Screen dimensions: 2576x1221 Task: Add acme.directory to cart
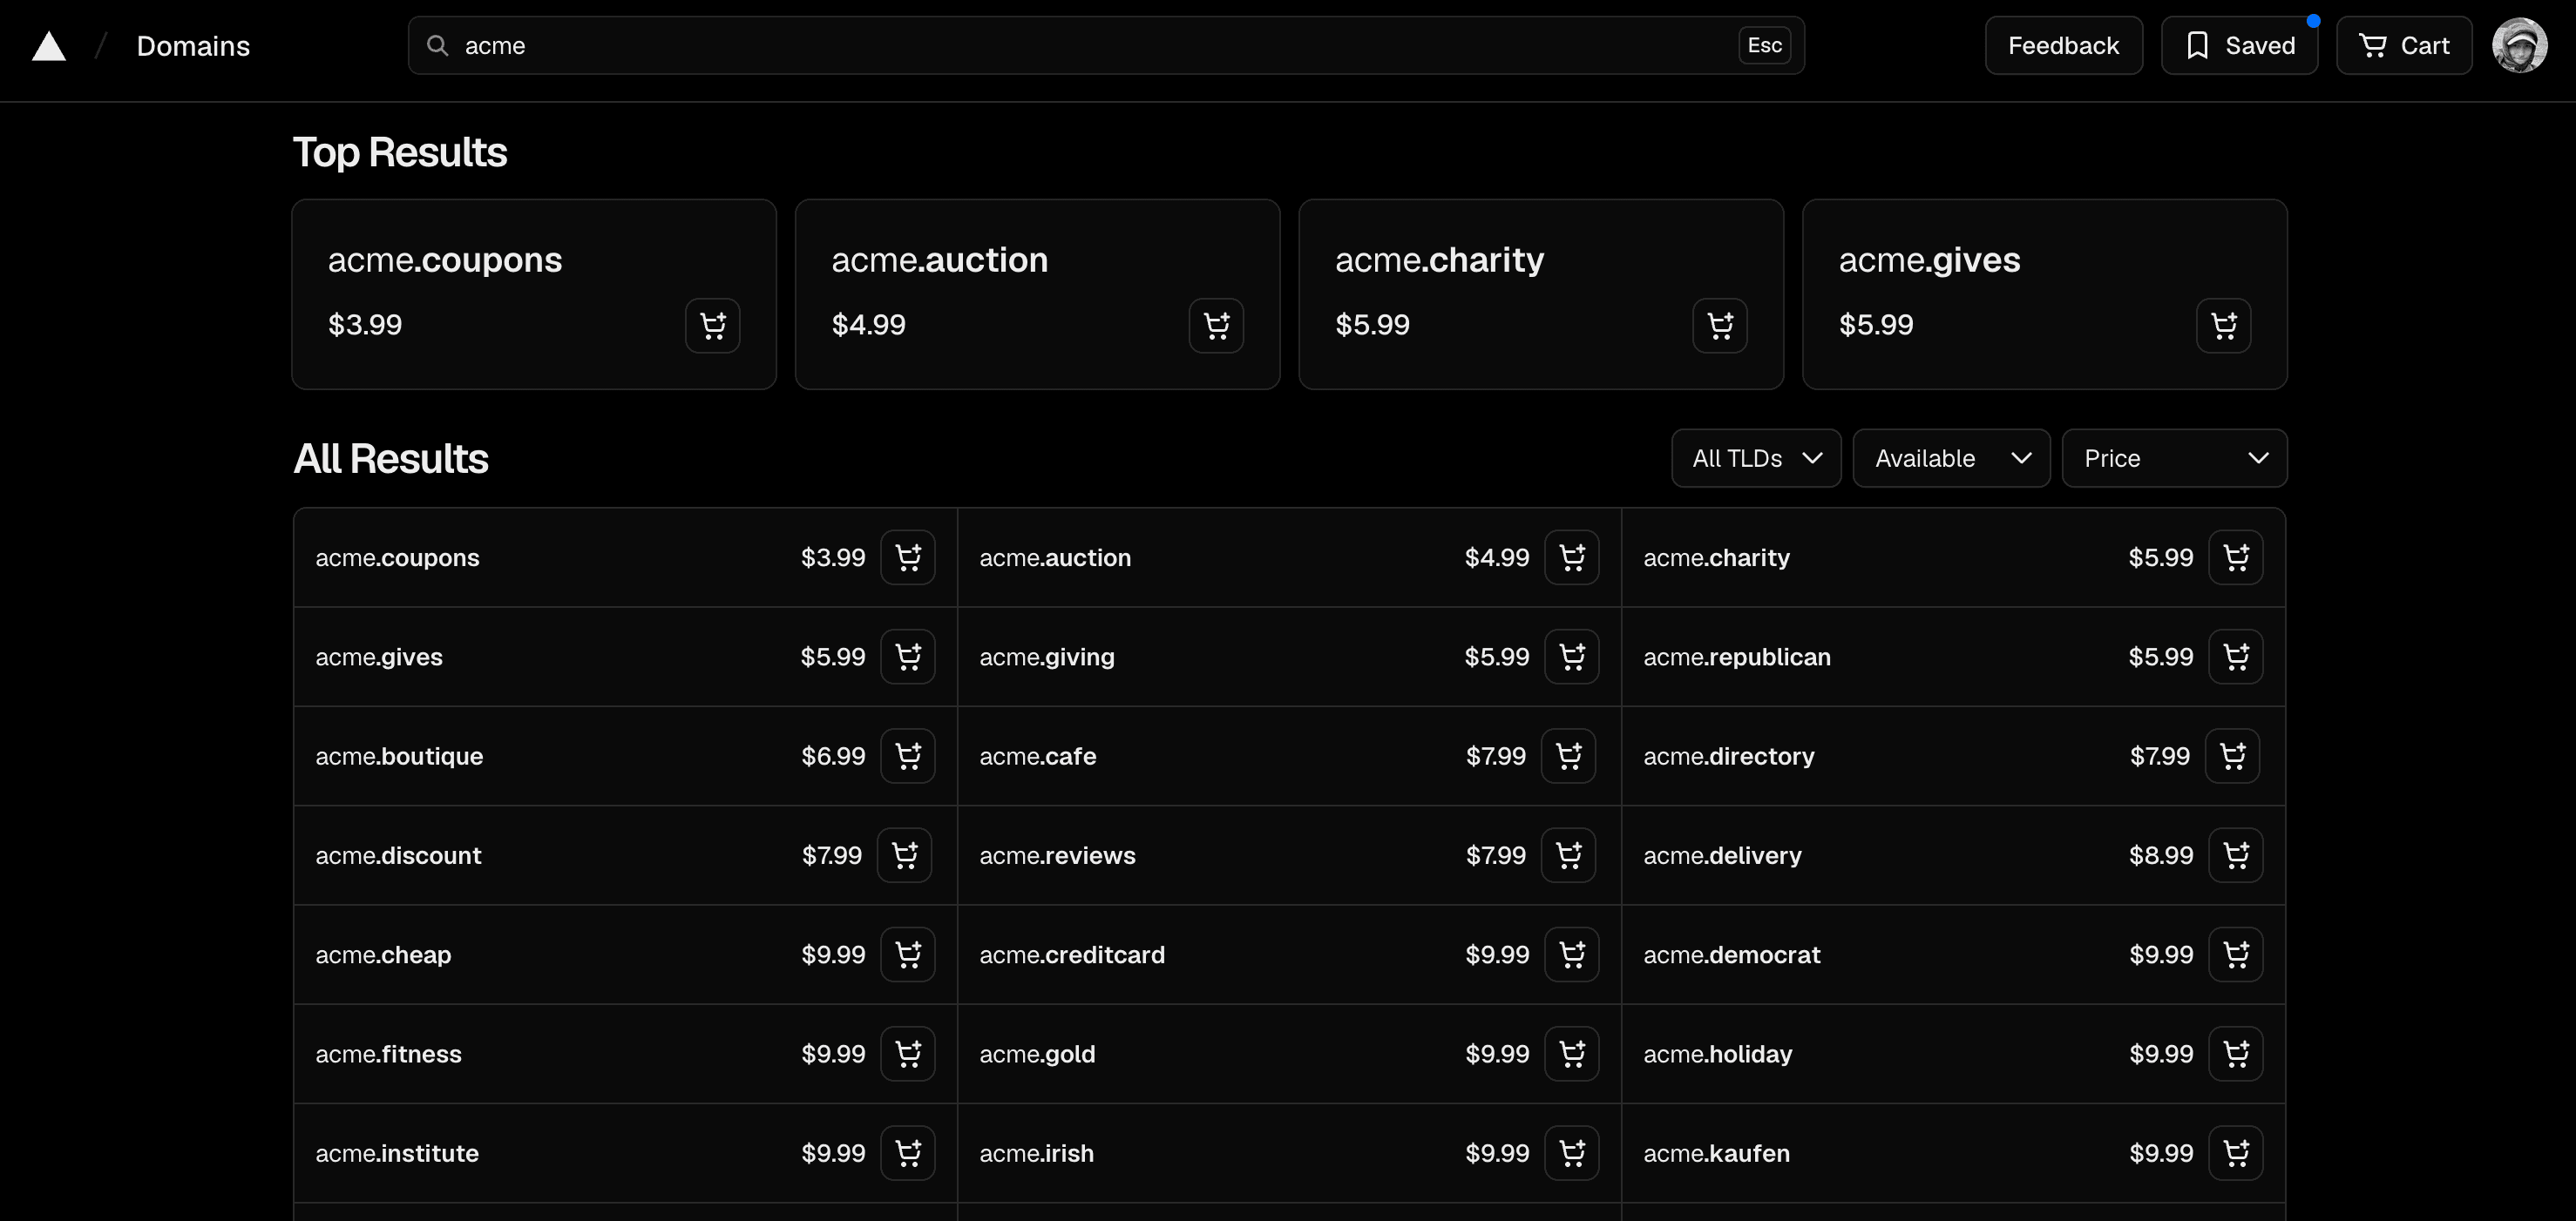[x=2233, y=755]
